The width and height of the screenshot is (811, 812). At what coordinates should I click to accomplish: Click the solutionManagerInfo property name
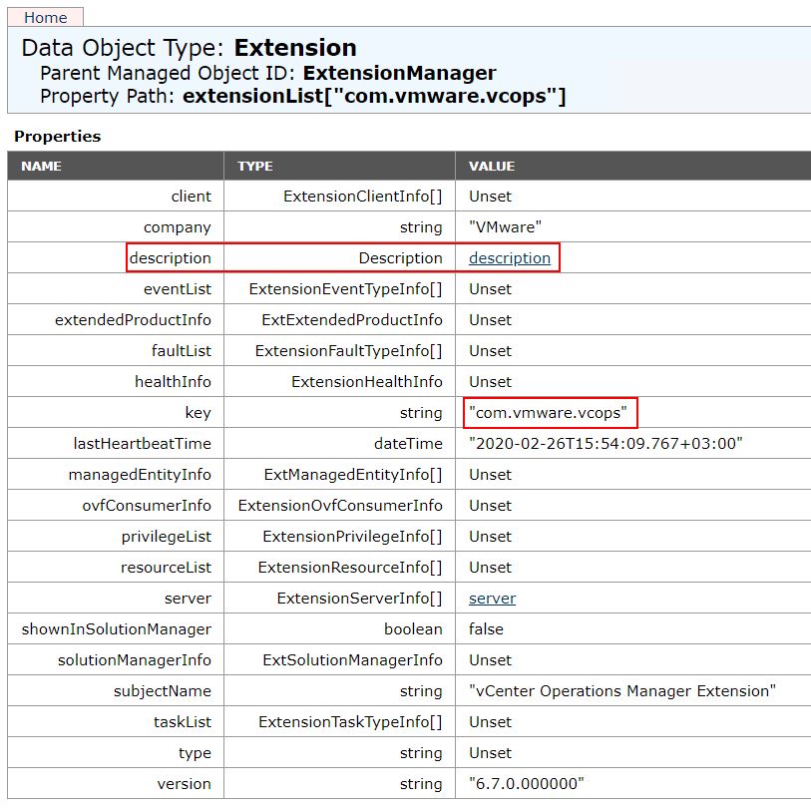pyautogui.click(x=135, y=659)
